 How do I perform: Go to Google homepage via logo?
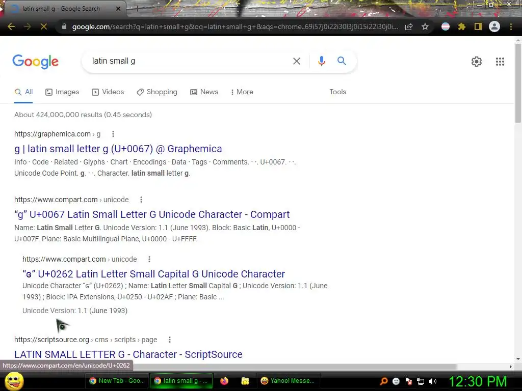point(35,62)
